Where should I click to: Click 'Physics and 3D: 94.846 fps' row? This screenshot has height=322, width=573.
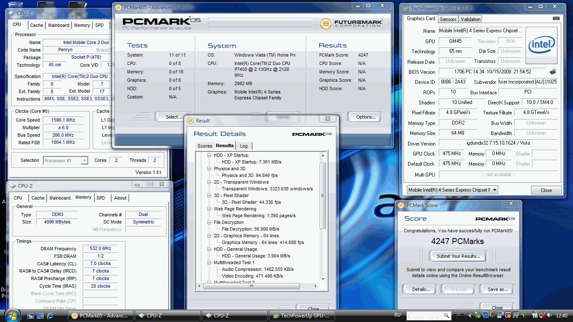point(250,175)
